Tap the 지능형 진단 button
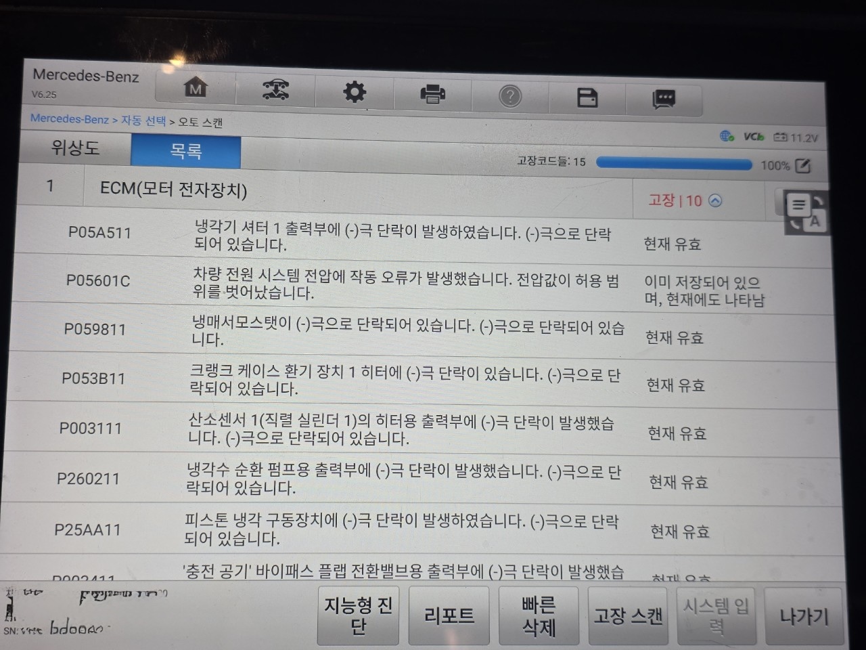The height and width of the screenshot is (650, 866). point(358,615)
